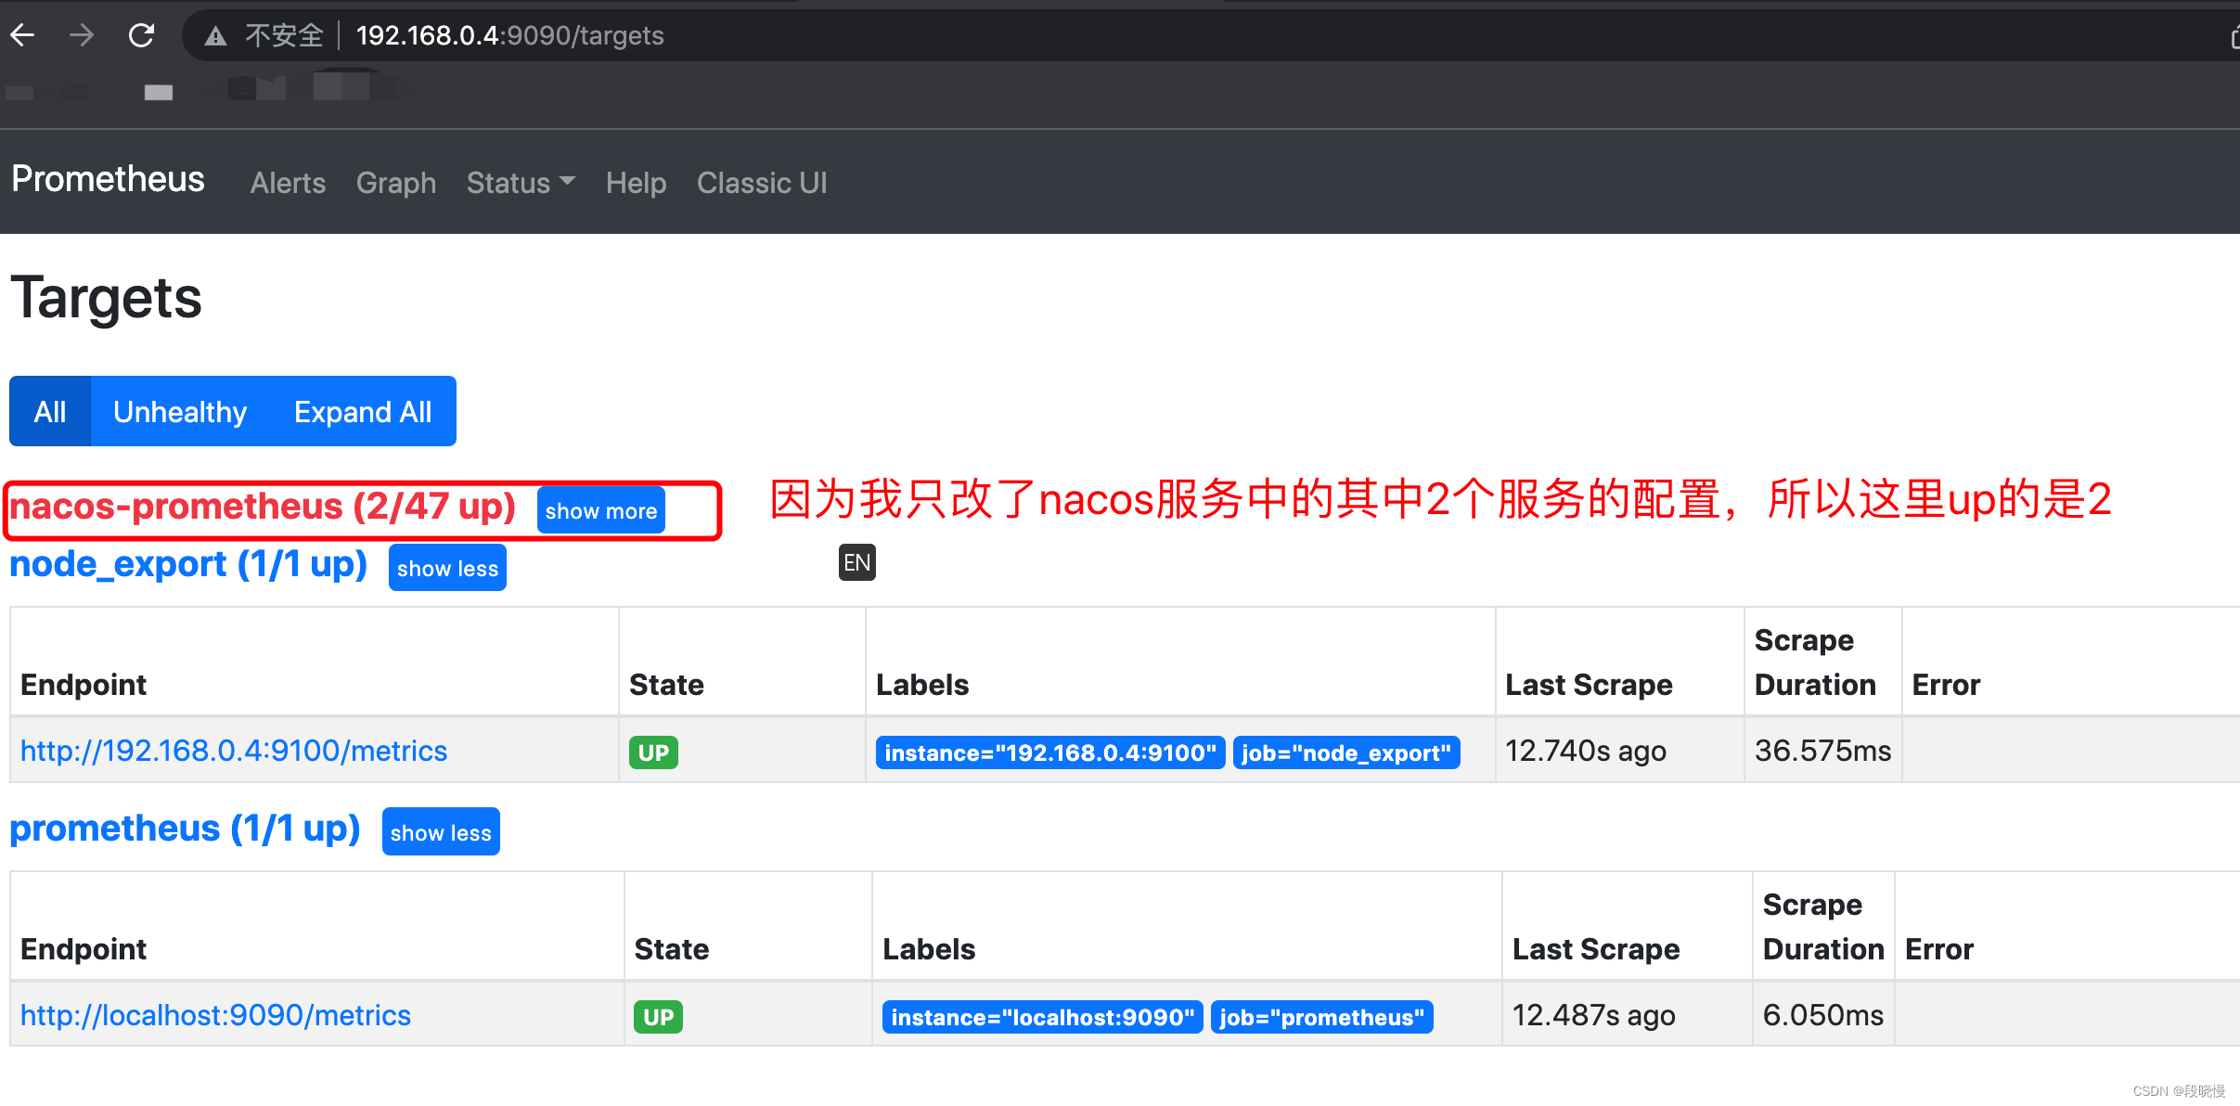Viewport: 2240px width, 1106px height.
Task: Click show more for nacos-prometheus
Action: coord(601,510)
